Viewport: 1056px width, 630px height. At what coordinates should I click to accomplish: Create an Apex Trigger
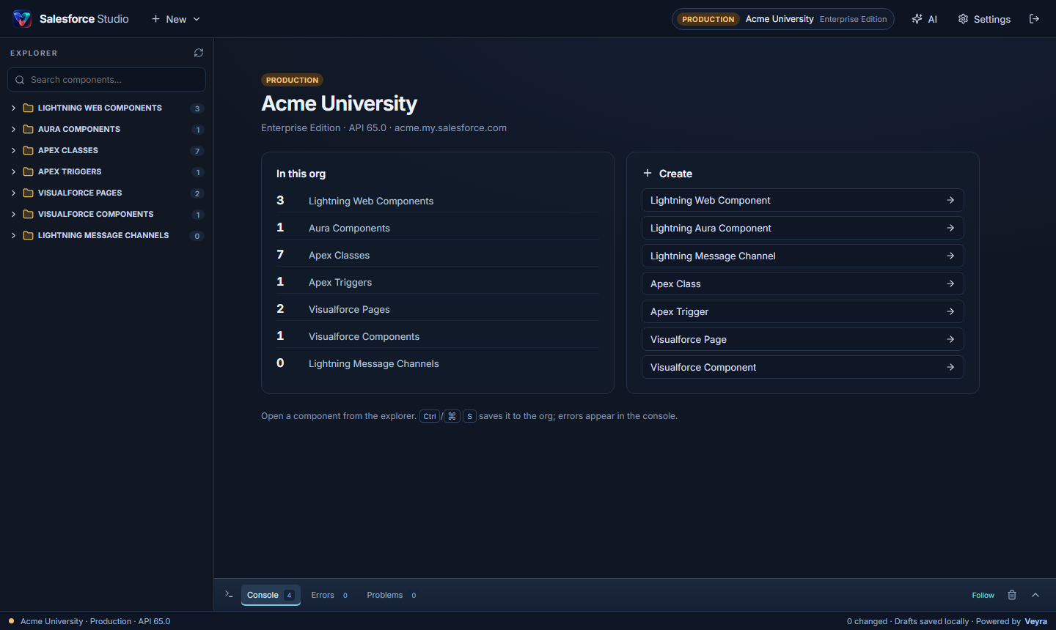(x=802, y=311)
